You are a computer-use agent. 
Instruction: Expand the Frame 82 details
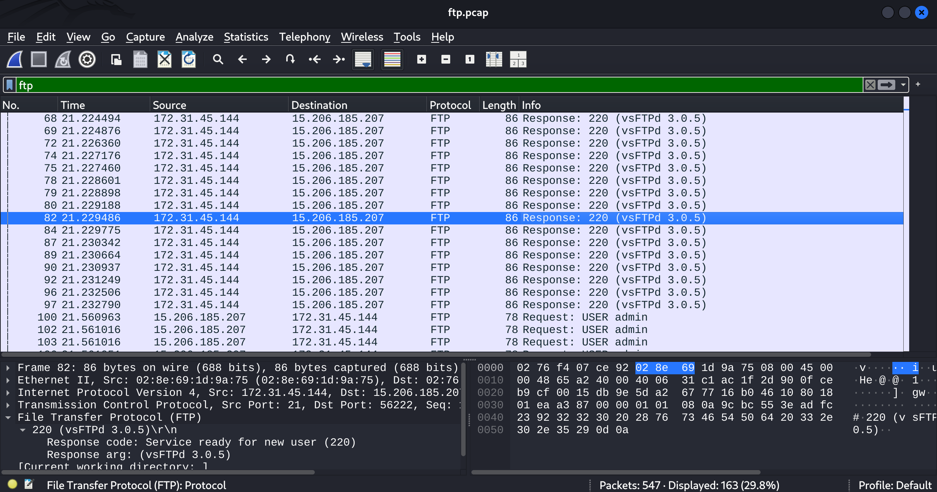tap(8, 368)
